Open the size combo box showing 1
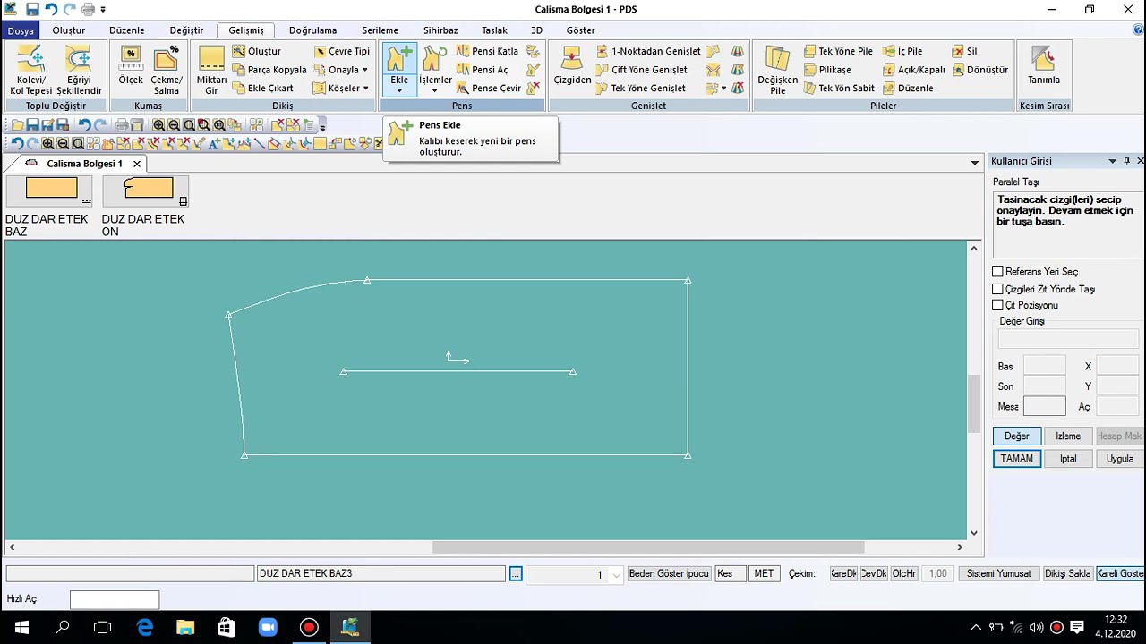Viewport: 1146px width, 644px height. click(576, 574)
